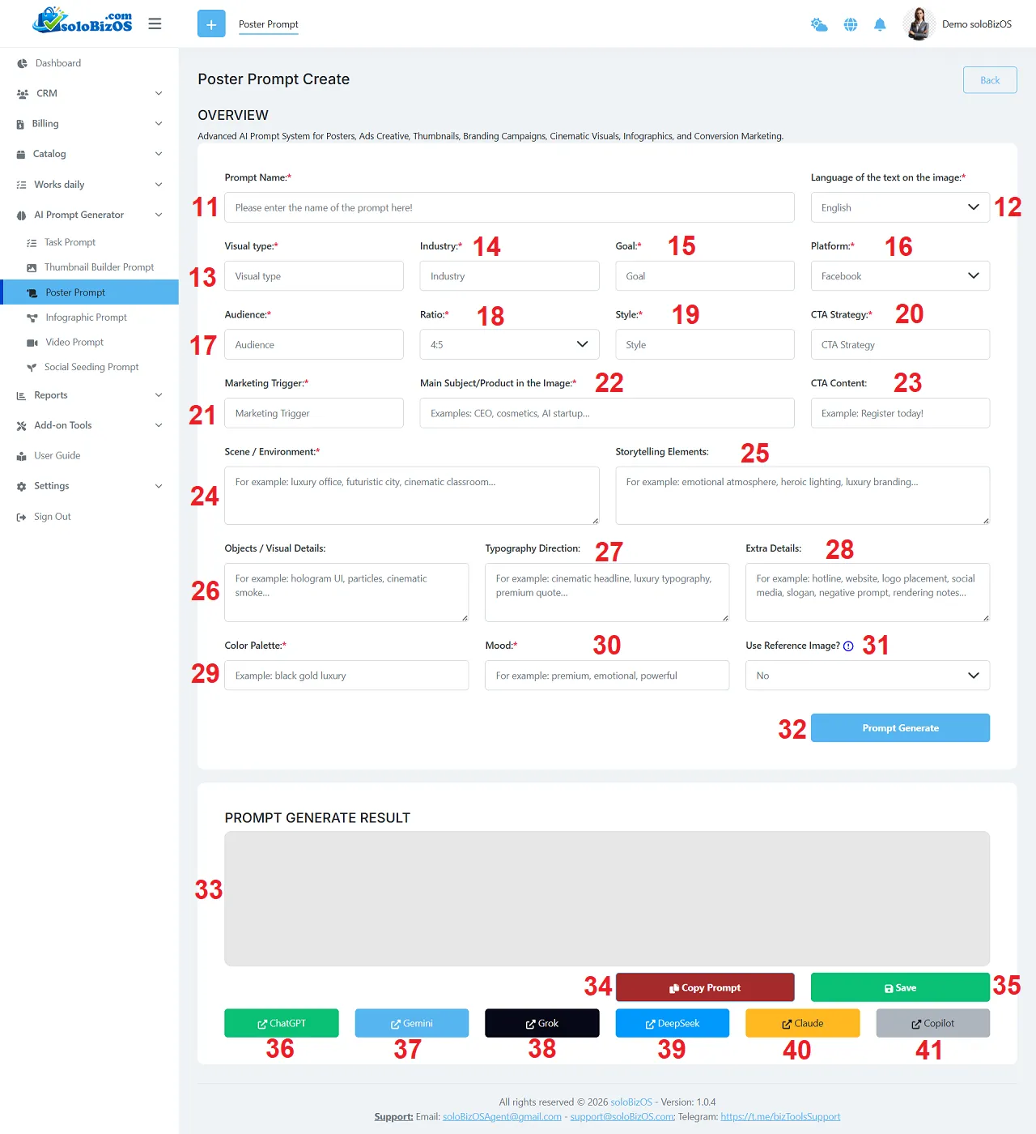Open the weather cloud icon
Image resolution: width=1036 pixels, height=1134 pixels.
point(819,24)
